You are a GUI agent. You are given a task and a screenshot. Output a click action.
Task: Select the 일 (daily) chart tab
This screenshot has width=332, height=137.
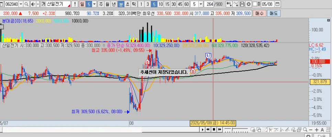pyautogui.click(x=82, y=4)
